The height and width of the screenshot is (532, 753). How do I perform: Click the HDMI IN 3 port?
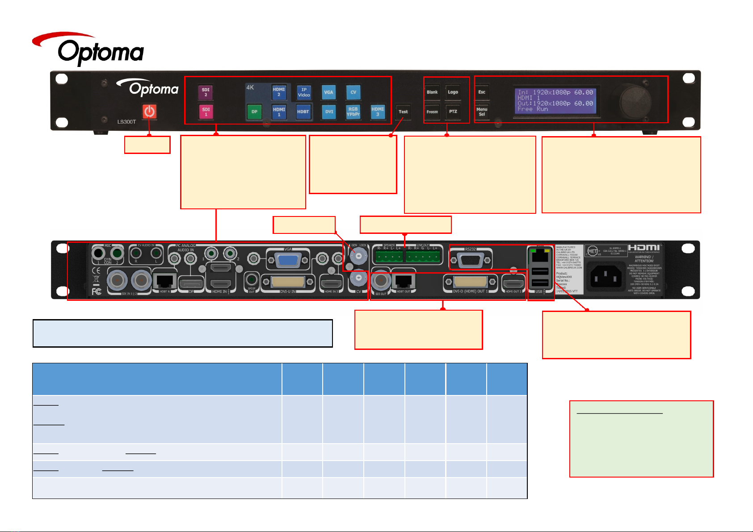331,283
